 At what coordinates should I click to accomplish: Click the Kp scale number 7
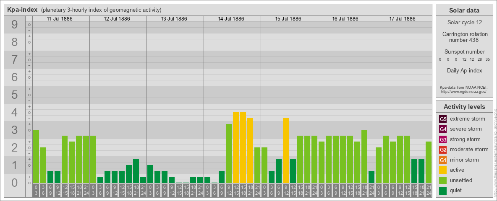click(14, 59)
